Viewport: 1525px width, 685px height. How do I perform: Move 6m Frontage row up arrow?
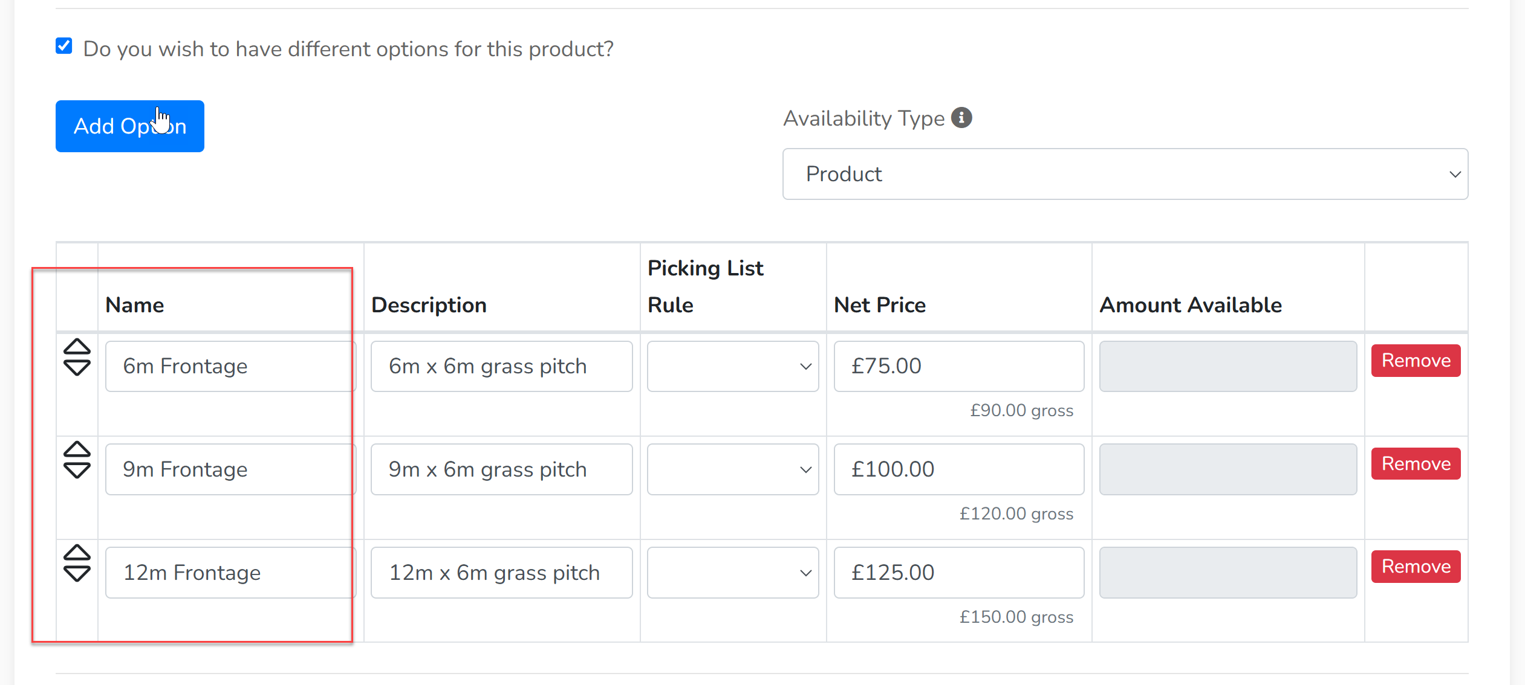[x=77, y=347]
